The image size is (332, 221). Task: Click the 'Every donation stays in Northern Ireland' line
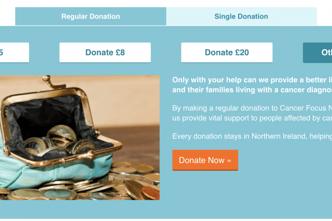pos(252,137)
